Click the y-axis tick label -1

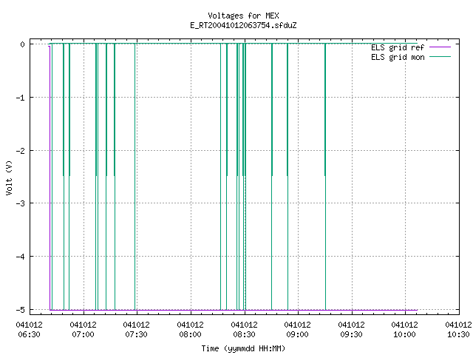(21, 98)
